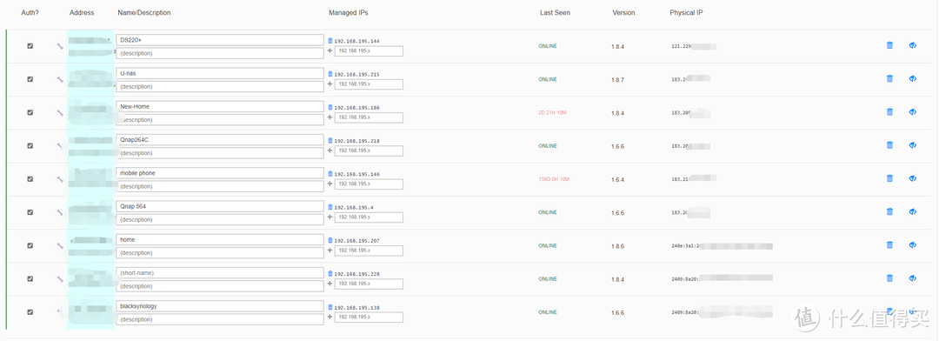
Task: Toggle Auth checkbox in New-Home row
Action: [30, 112]
